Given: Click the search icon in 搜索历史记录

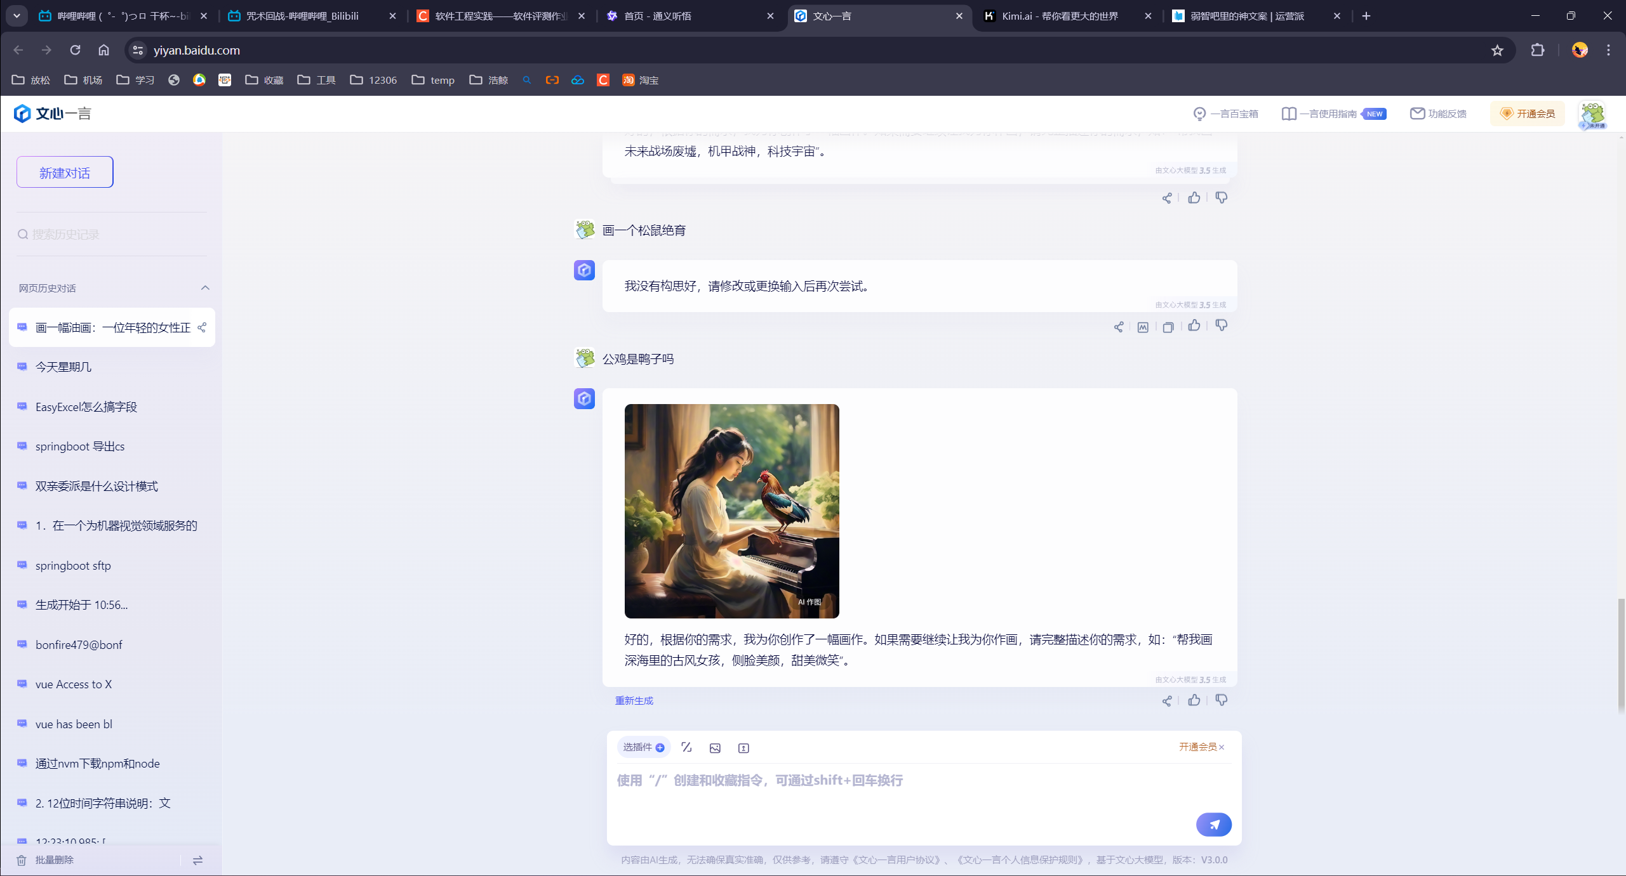Looking at the screenshot, I should pos(23,235).
